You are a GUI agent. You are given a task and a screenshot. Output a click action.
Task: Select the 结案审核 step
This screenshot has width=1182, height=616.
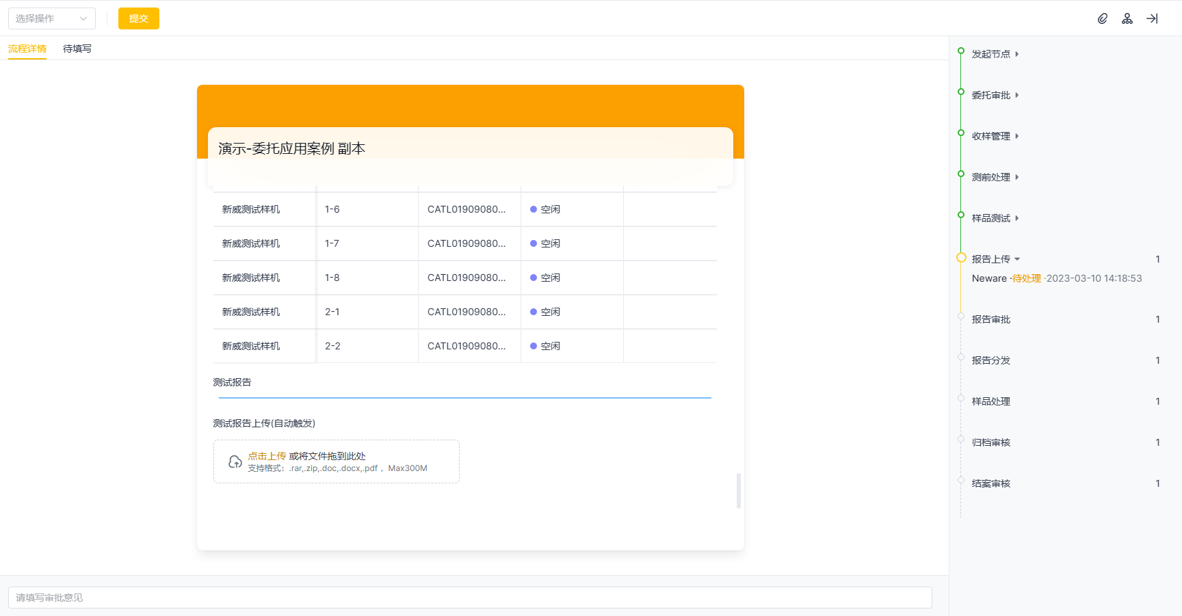point(991,483)
